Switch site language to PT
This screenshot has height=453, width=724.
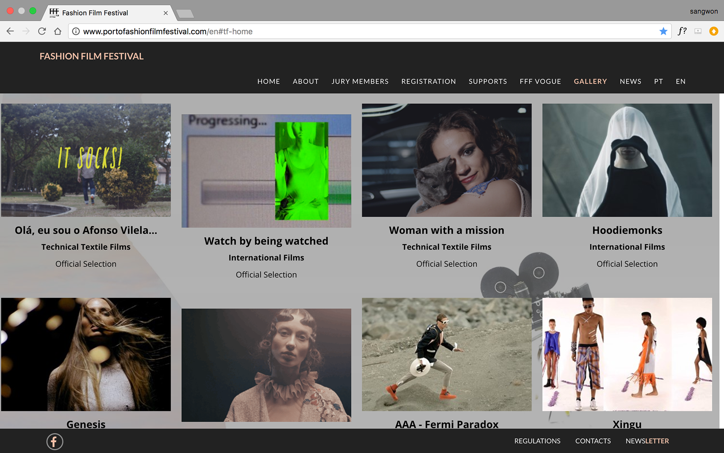pyautogui.click(x=658, y=81)
